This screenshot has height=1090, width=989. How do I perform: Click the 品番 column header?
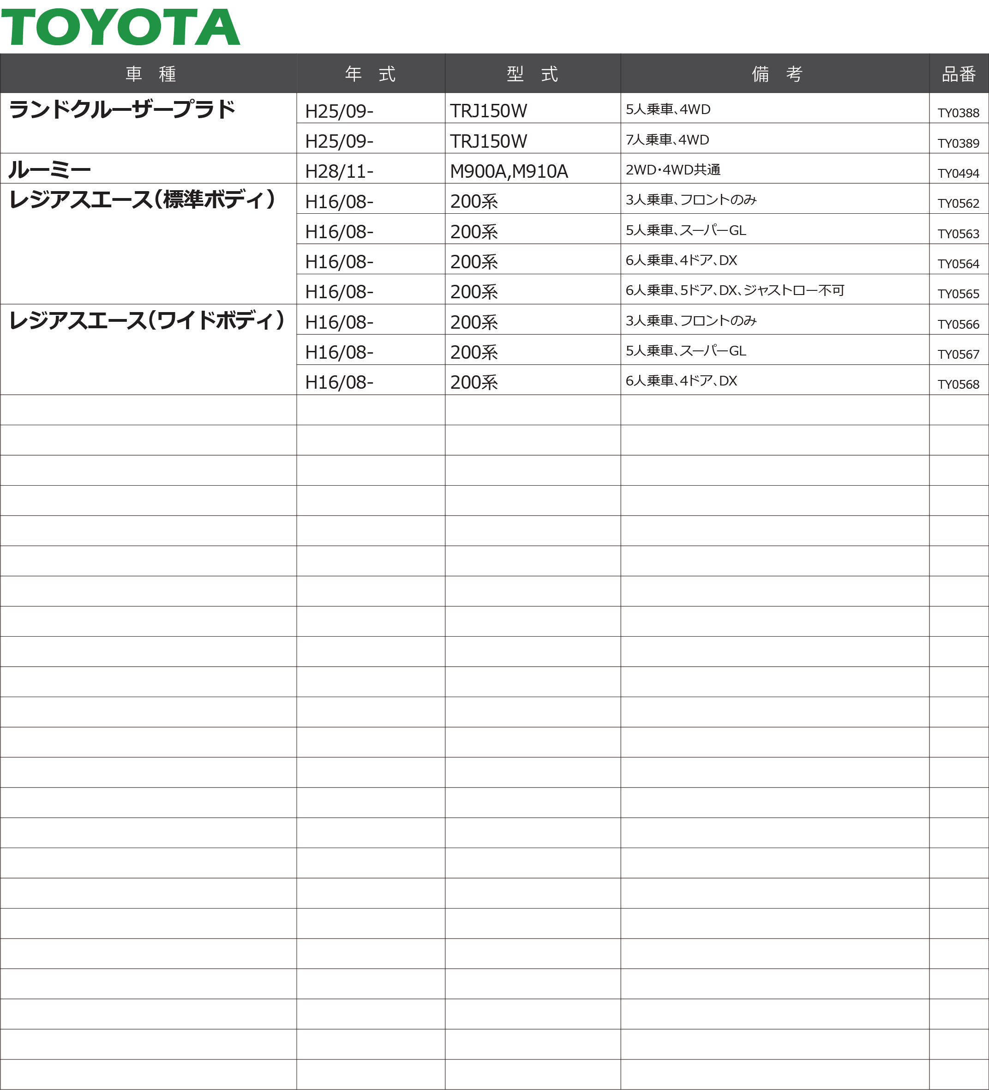pyautogui.click(x=958, y=73)
